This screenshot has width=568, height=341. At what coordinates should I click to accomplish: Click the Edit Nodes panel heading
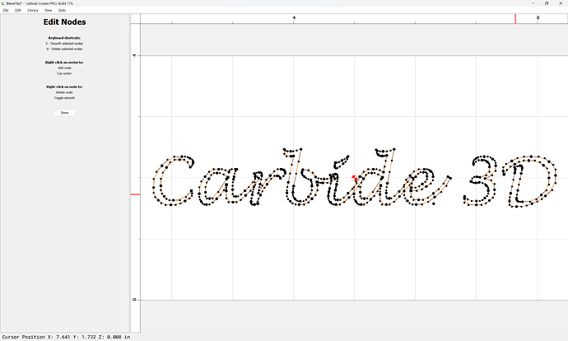click(x=64, y=21)
